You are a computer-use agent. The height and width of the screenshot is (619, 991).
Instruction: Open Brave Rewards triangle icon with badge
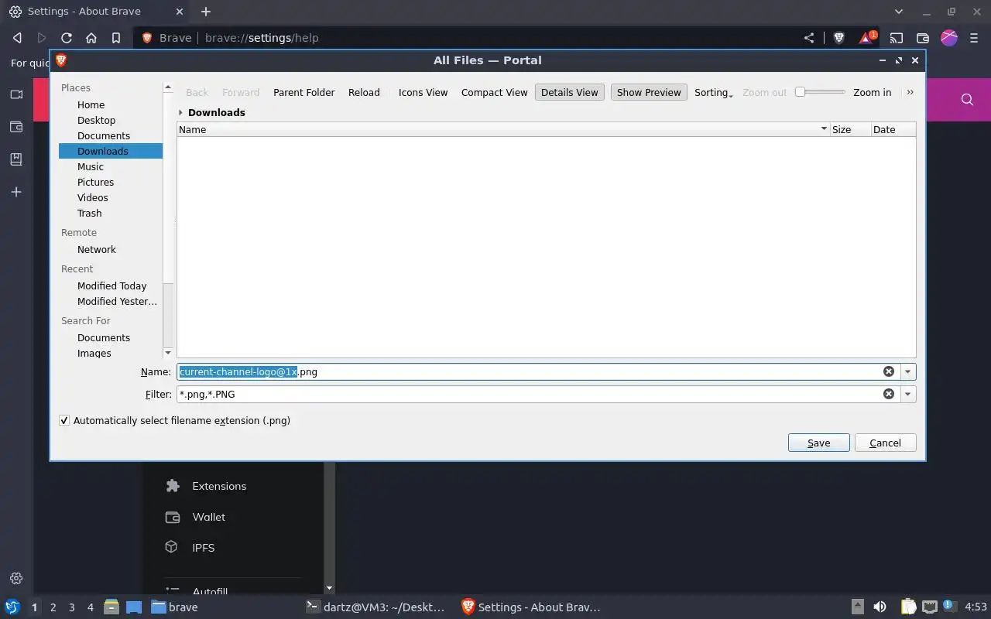point(867,38)
